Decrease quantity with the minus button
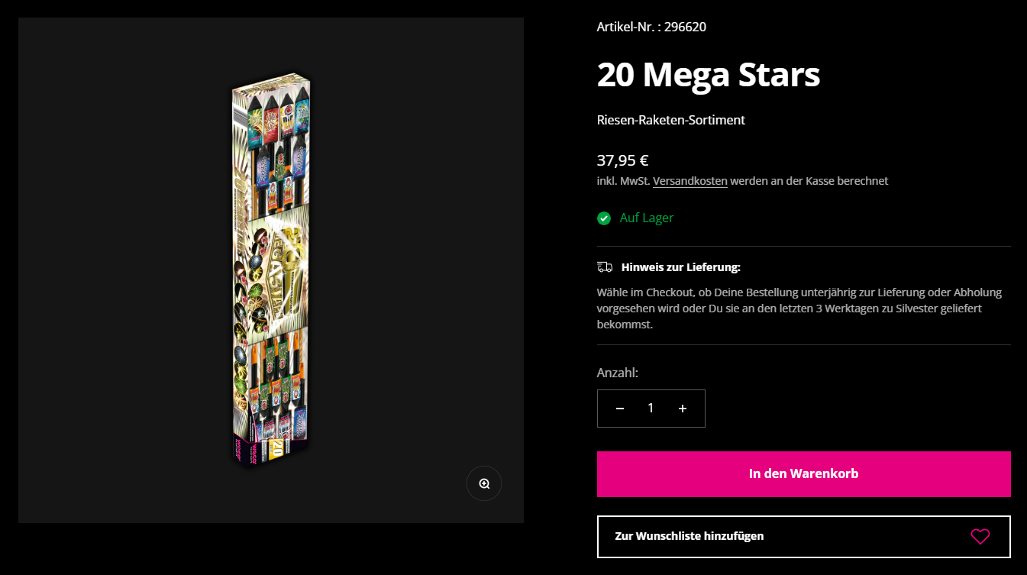Image resolution: width=1027 pixels, height=575 pixels. (x=620, y=409)
